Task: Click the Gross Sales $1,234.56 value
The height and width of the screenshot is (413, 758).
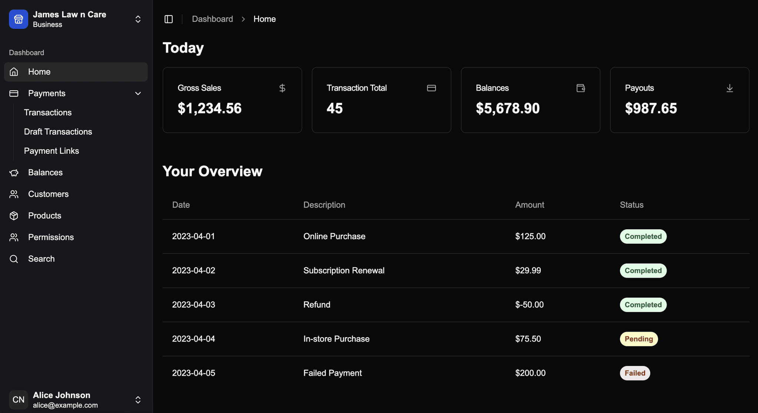Action: tap(209, 108)
